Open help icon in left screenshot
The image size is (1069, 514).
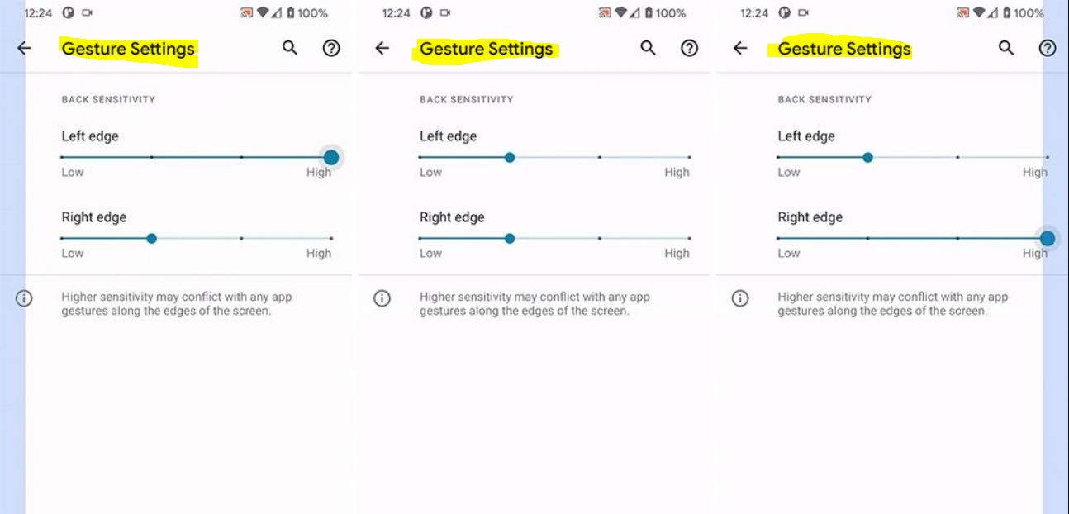pos(331,49)
